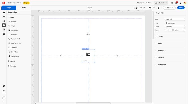Select page 1 thumbnail box
The width and height of the screenshot is (188, 104).
(x=4, y=98)
